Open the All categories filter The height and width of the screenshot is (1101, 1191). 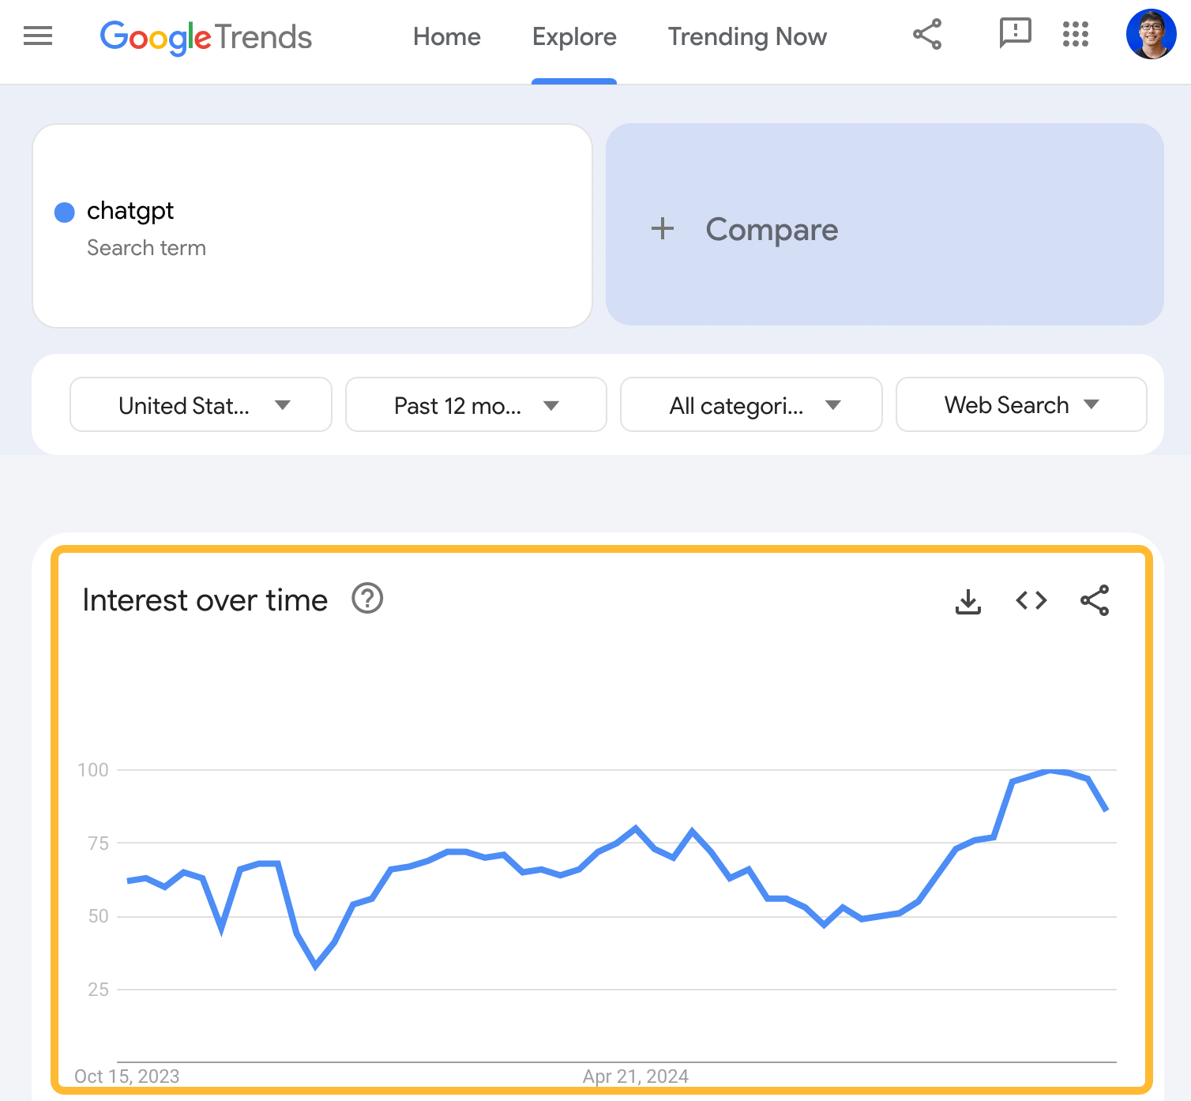click(750, 404)
